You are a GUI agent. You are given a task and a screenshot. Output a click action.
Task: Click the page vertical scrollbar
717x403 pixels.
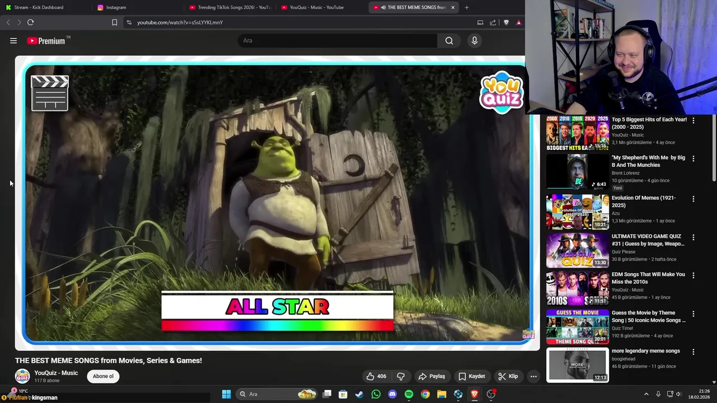tap(714, 148)
